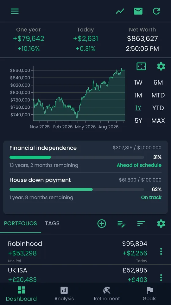This screenshot has height=305, width=171.
Task: Open the House down payment goal title
Action: pyautogui.click(x=40, y=180)
